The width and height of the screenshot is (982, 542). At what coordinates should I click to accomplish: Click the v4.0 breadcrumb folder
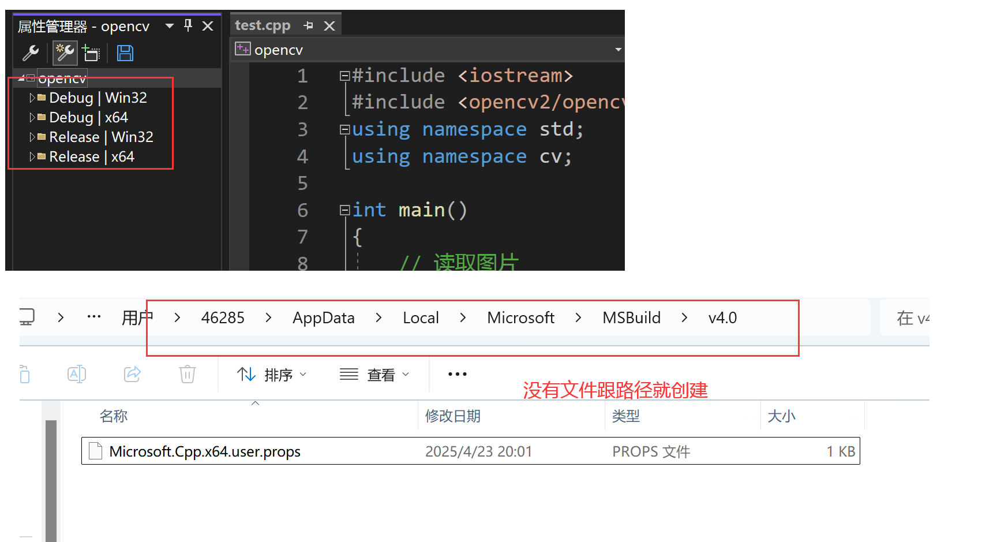tap(722, 318)
